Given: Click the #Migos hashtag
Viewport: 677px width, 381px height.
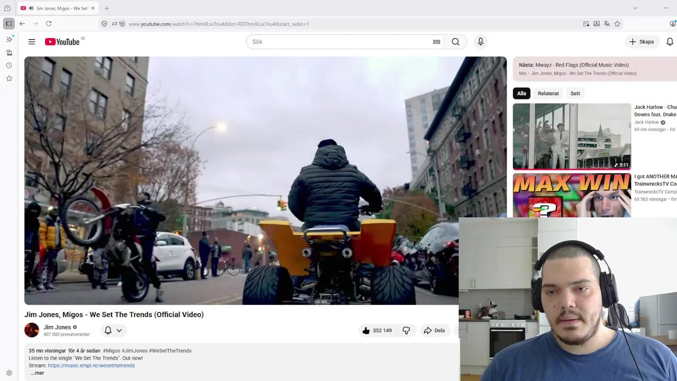Looking at the screenshot, I should [112, 351].
